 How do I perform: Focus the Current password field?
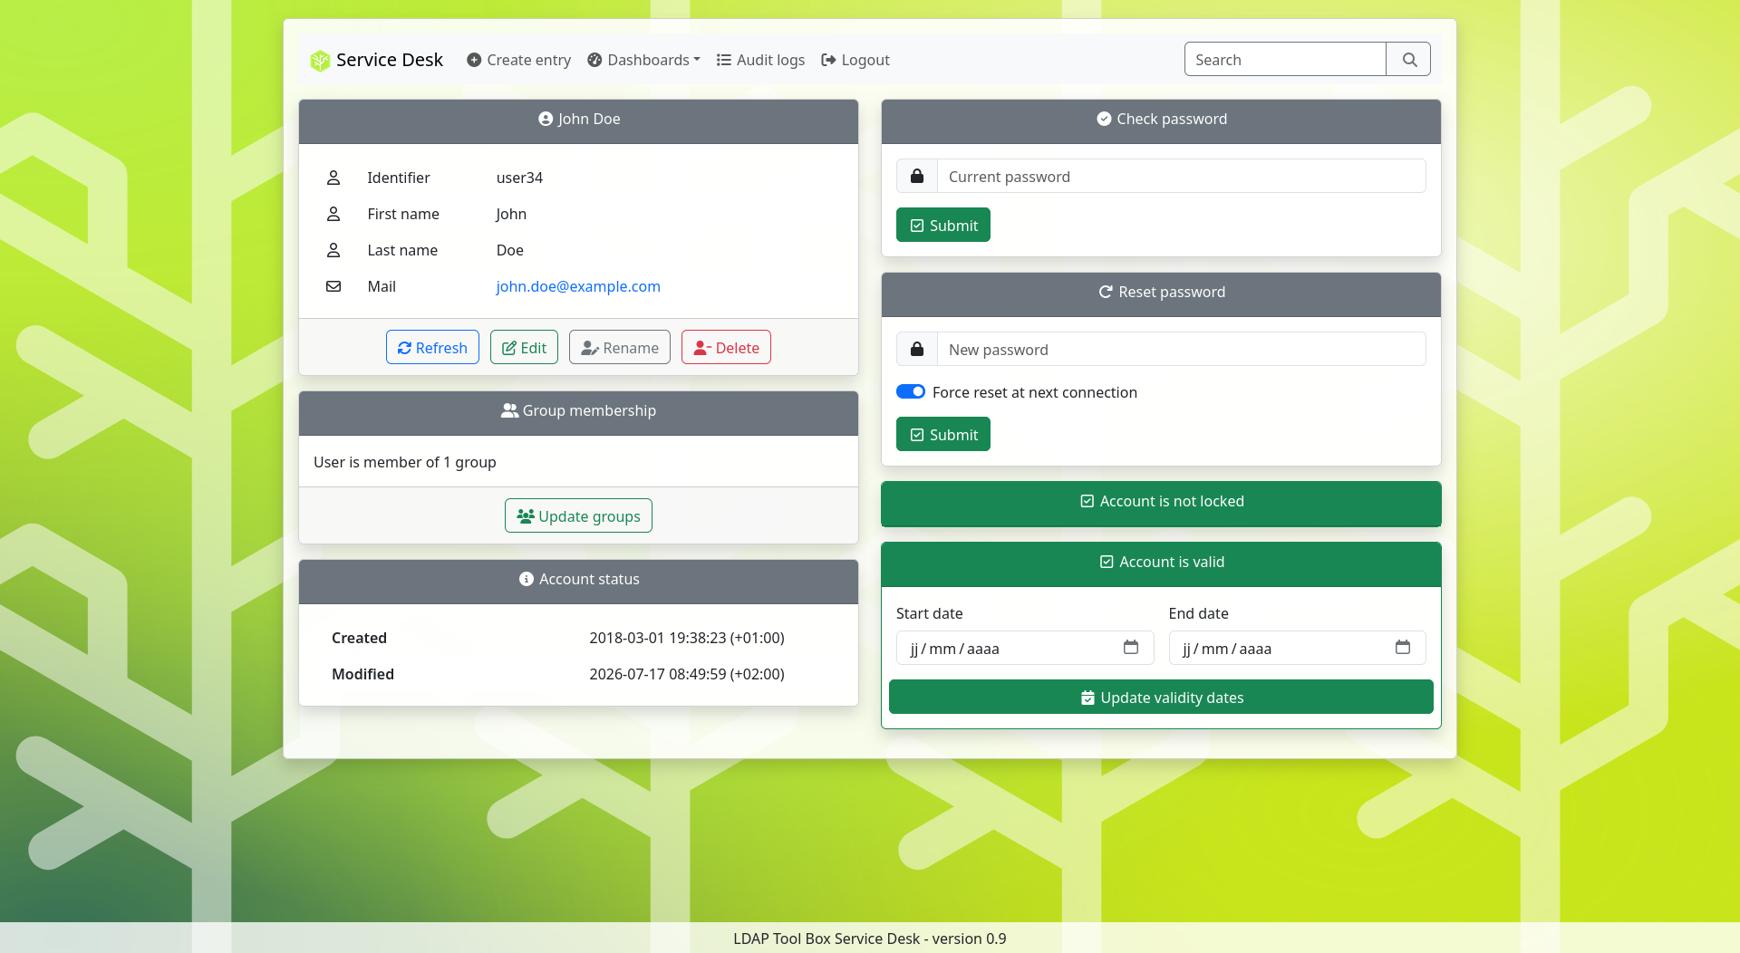click(x=1181, y=176)
